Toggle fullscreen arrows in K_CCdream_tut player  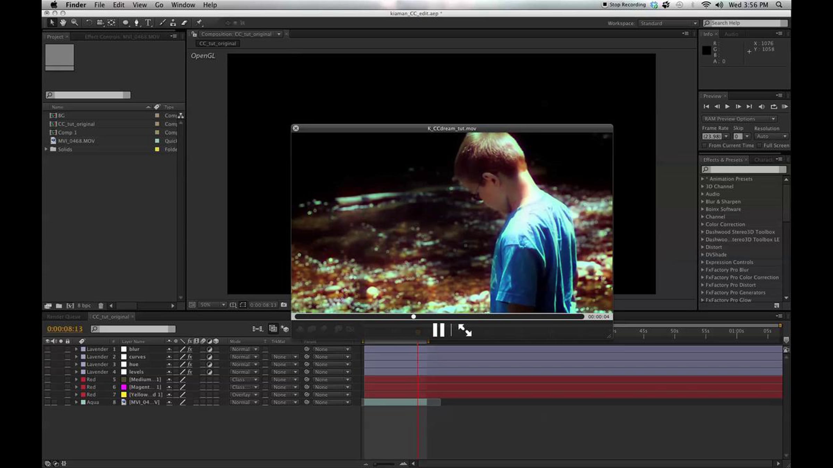tap(464, 330)
